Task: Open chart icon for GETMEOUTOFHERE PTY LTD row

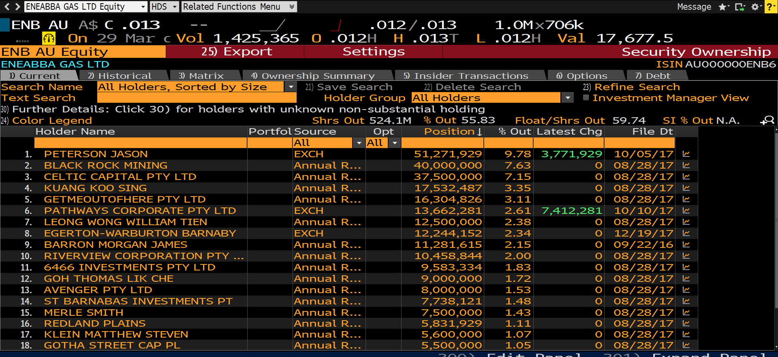Action: pyautogui.click(x=686, y=199)
